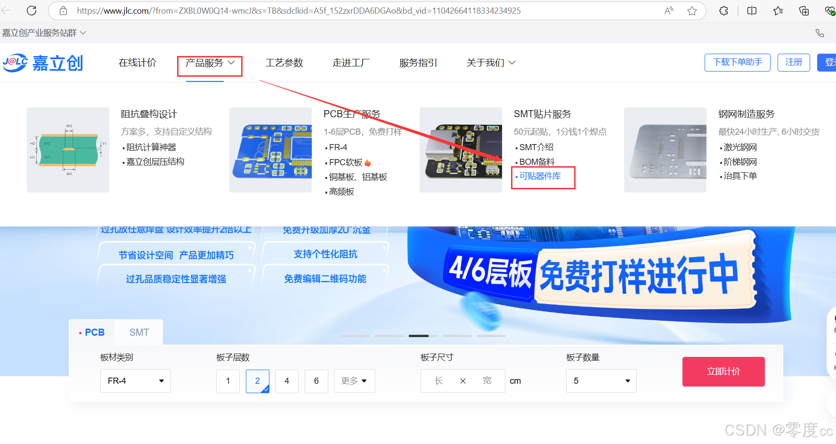Screen dimensions: 836x444
Task: Open 服务指引 in the navigation
Action: pyautogui.click(x=418, y=63)
